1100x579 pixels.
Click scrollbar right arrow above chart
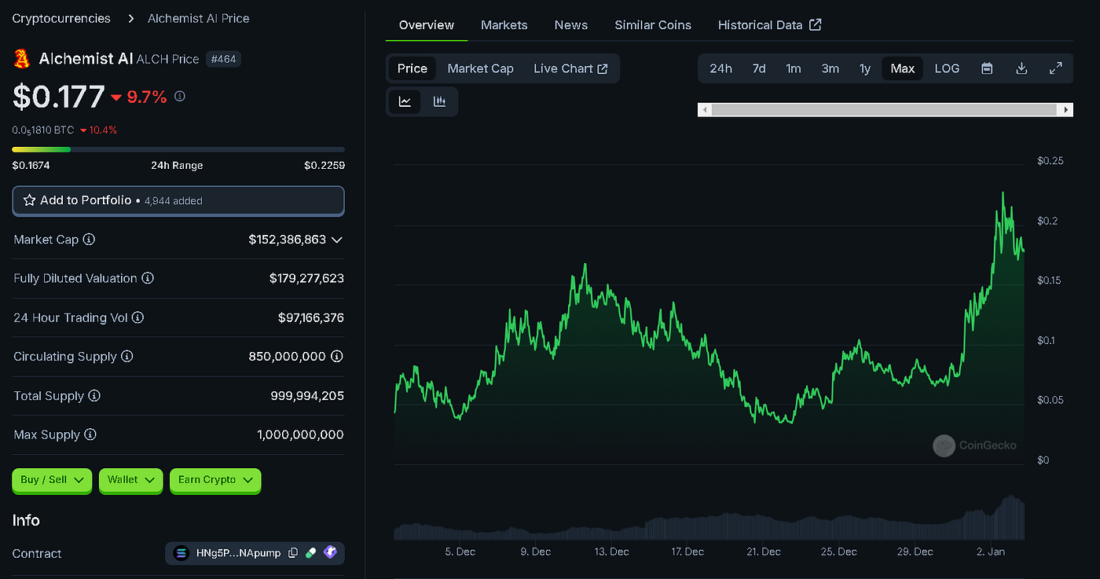click(x=1065, y=110)
